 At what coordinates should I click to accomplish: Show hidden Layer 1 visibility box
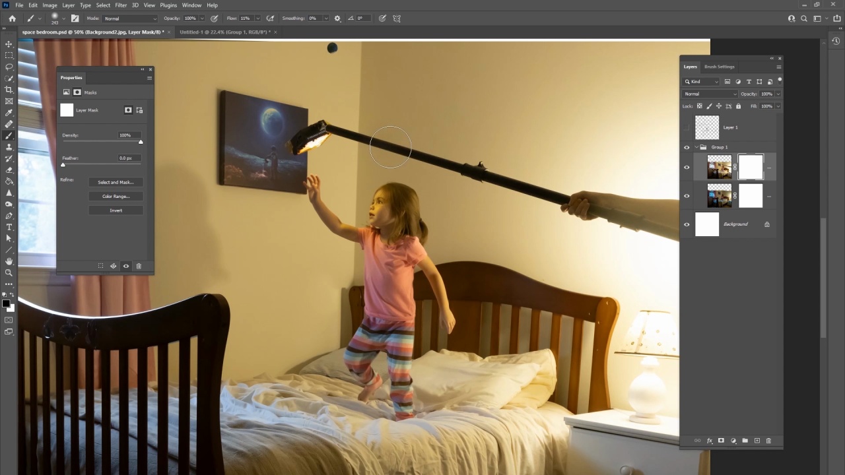[687, 127]
